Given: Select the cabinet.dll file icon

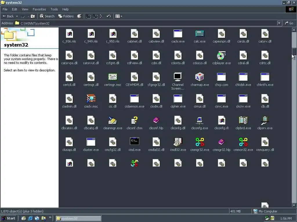Looking at the screenshot, I should (135, 34).
